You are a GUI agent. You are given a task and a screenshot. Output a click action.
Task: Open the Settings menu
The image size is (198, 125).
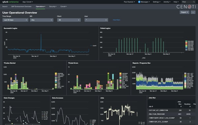pos(156,2)
